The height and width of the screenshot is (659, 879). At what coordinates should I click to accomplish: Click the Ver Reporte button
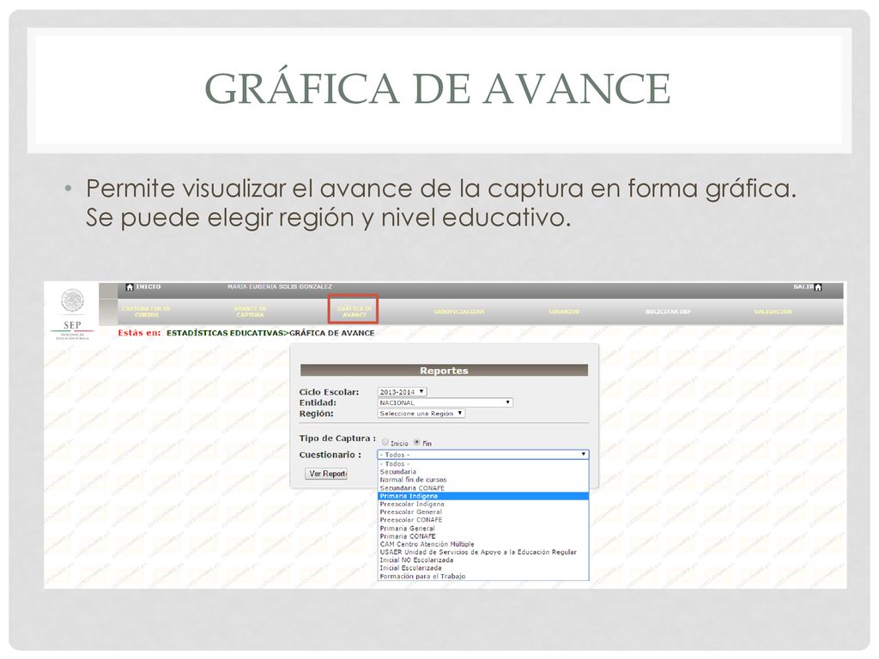click(x=327, y=474)
